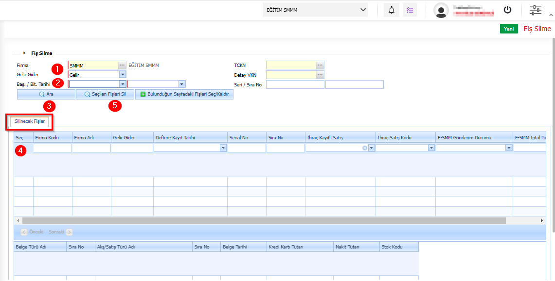
Task: Sort by İhraç Satış Kodu column header
Action: pos(406,137)
